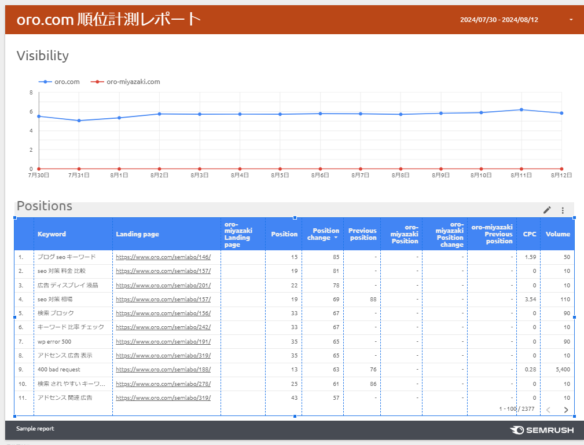Click oro.com data point on 8月11日
Screen dimensions: 584x445
(521, 110)
